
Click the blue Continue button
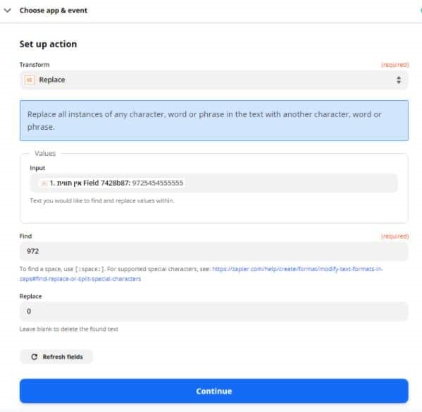point(214,391)
